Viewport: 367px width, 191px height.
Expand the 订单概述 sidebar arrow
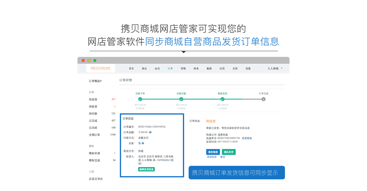(101, 81)
